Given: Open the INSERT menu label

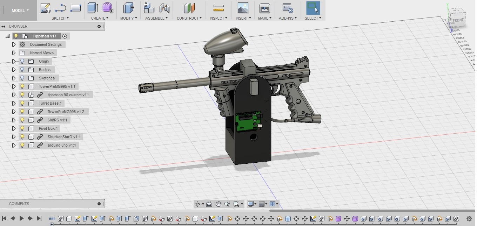Looking at the screenshot, I should (x=243, y=18).
